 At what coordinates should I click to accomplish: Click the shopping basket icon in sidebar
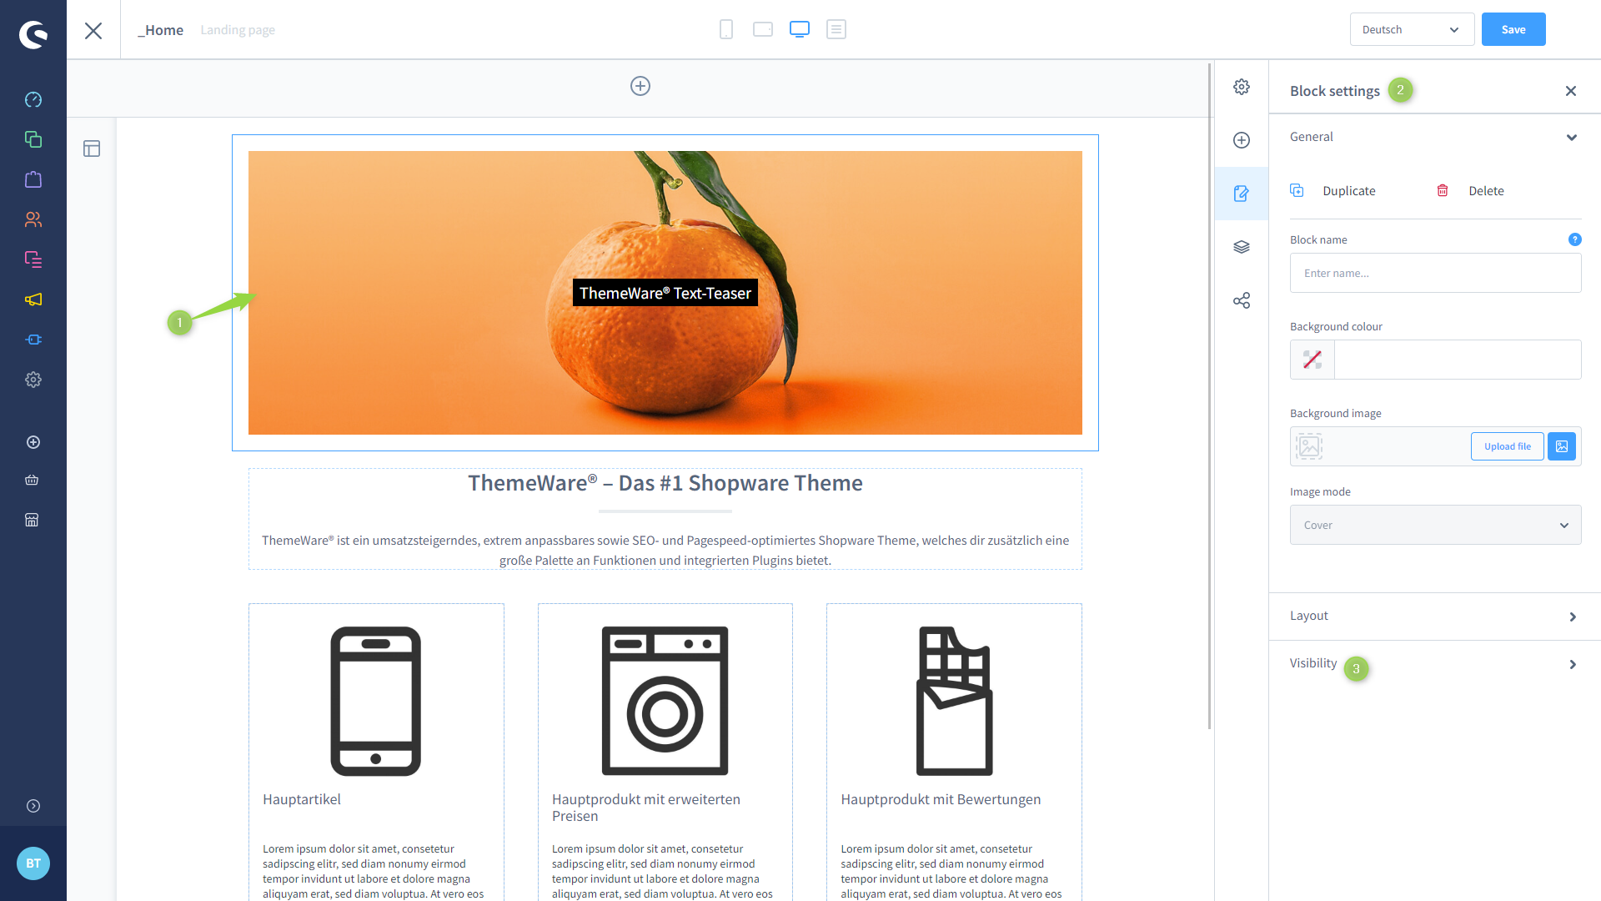32,480
